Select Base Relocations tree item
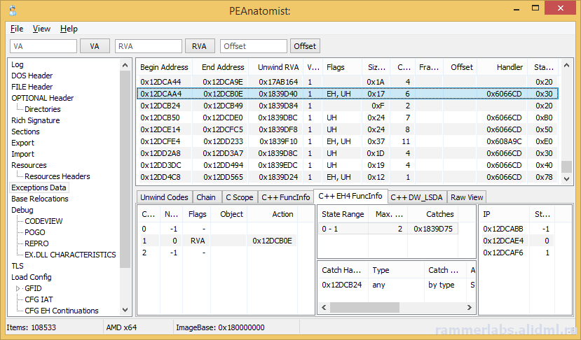Viewport: 581px width, 340px height. [40, 199]
